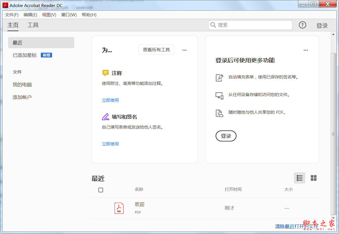The image size is (339, 234).
Task: Click the share PDF cloud icon
Action: point(219,113)
